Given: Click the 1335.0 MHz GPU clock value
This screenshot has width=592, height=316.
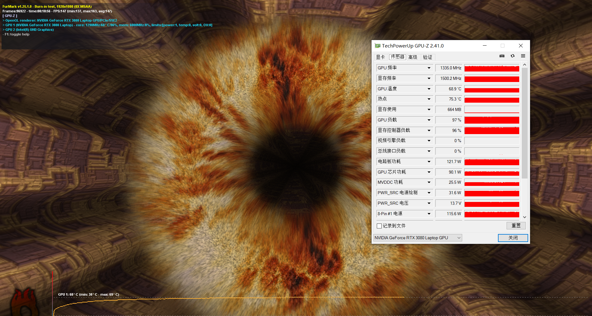Looking at the screenshot, I should (x=449, y=68).
